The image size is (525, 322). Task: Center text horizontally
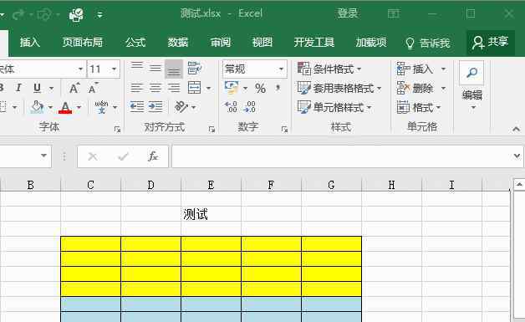[155, 88]
